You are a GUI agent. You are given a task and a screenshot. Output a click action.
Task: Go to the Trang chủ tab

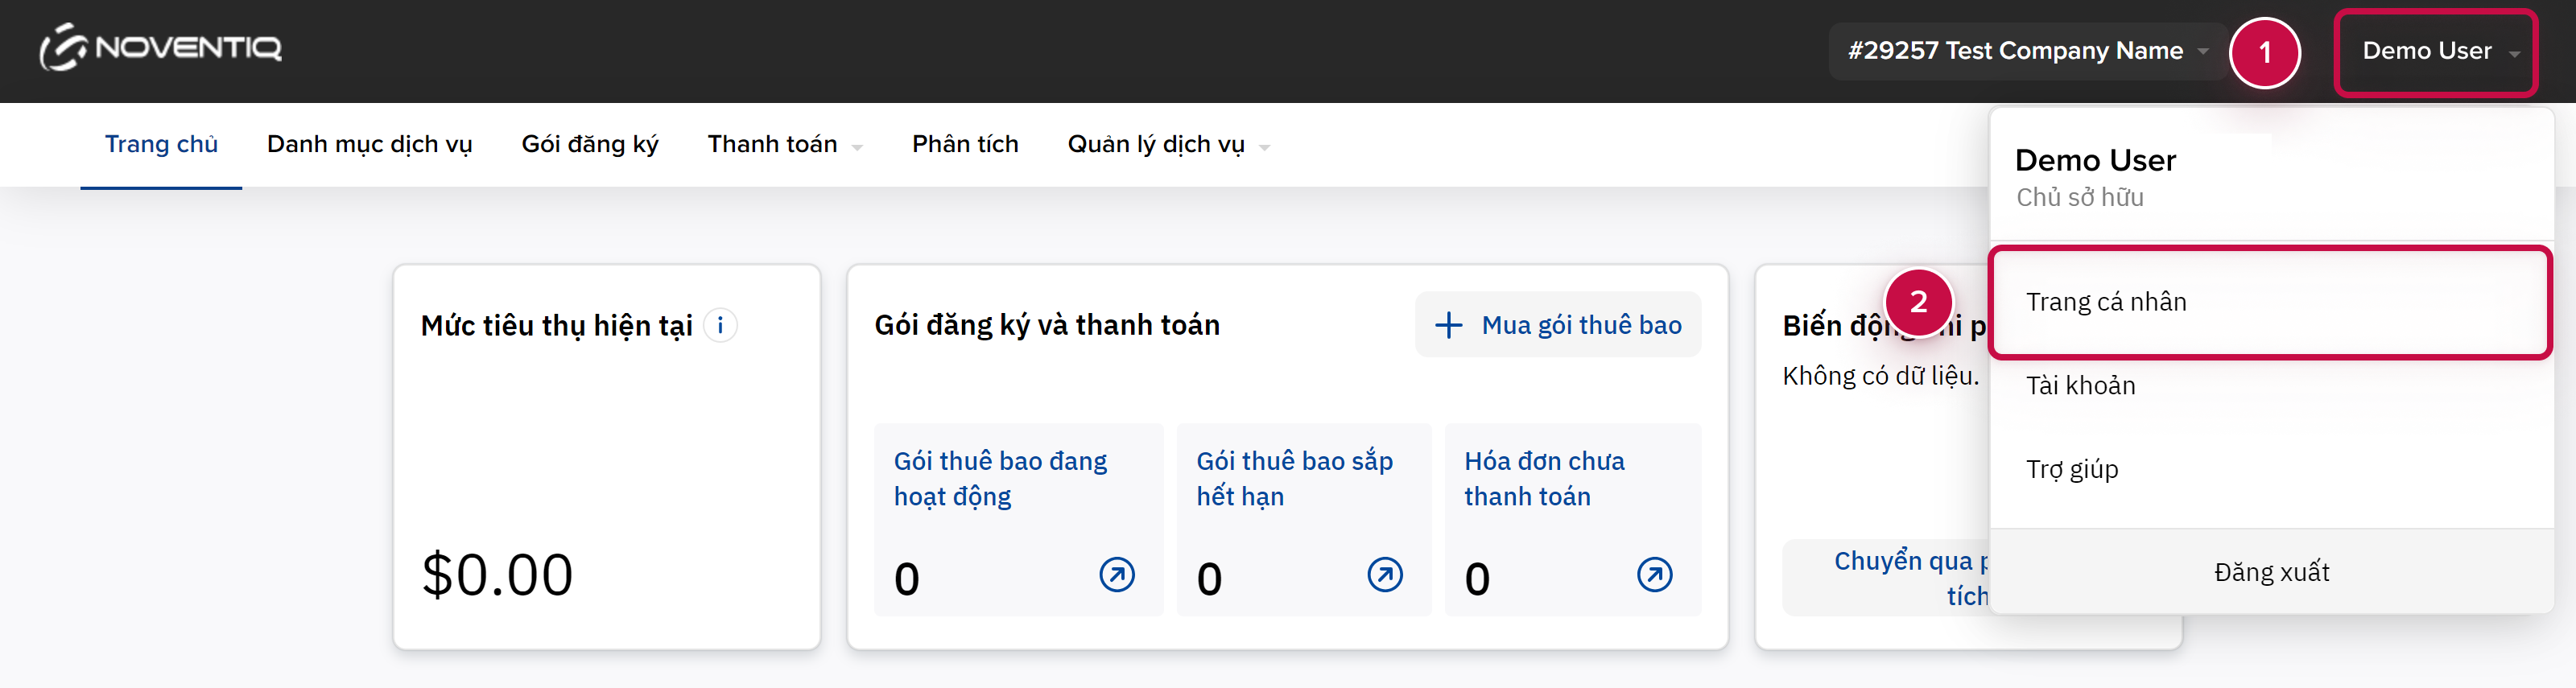[x=161, y=145]
